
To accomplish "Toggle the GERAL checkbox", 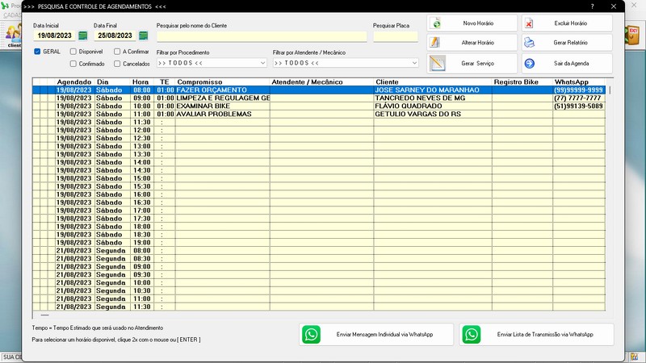I will tap(37, 52).
